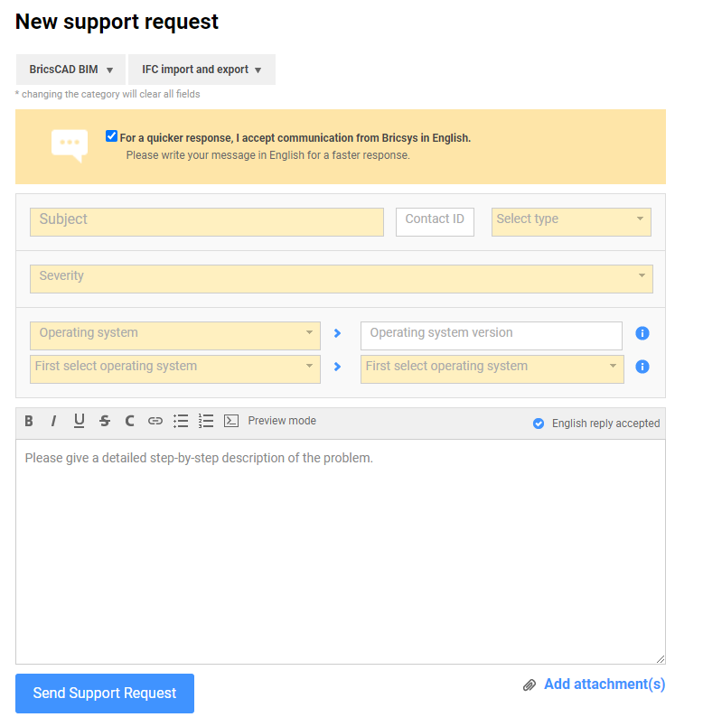The image size is (703, 717).
Task: Click the underline formatting icon
Action: tap(79, 421)
